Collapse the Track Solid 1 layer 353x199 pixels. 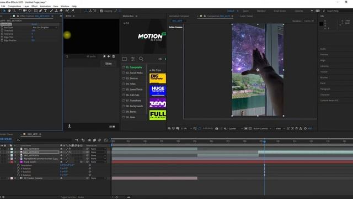coord(9,162)
